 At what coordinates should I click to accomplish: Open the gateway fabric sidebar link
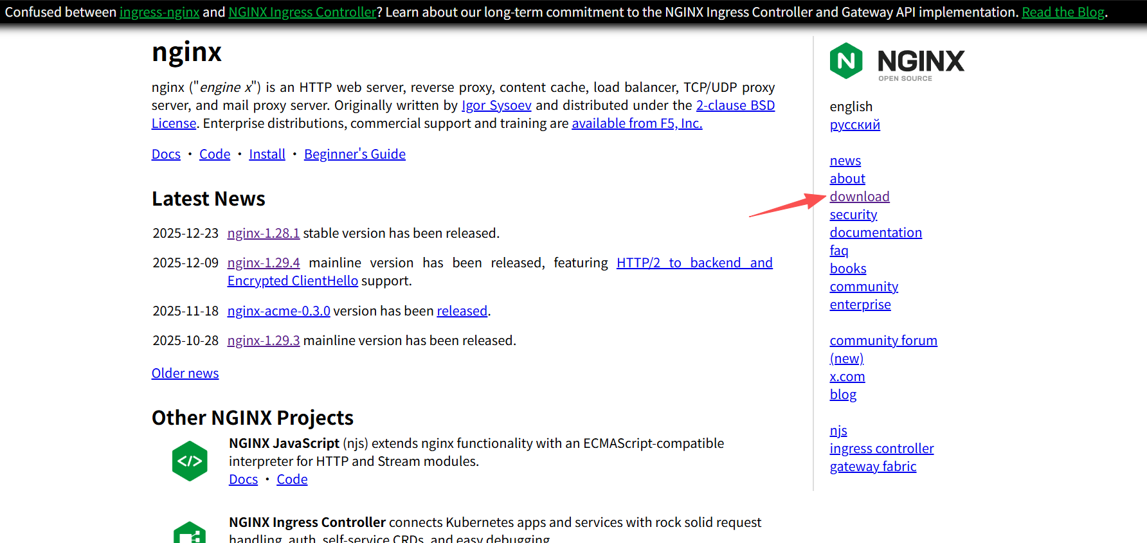pos(873,467)
